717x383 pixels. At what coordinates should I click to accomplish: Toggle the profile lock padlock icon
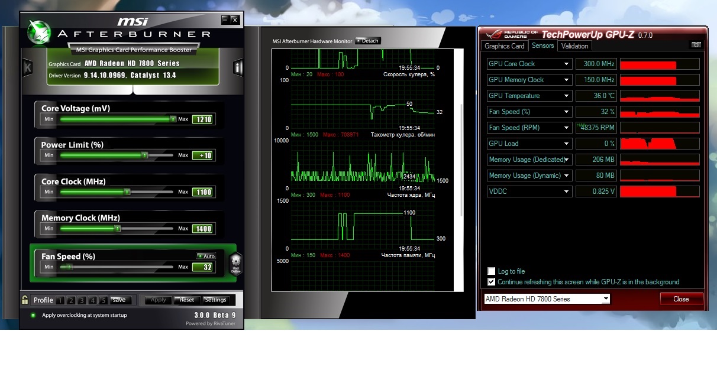pyautogui.click(x=25, y=300)
